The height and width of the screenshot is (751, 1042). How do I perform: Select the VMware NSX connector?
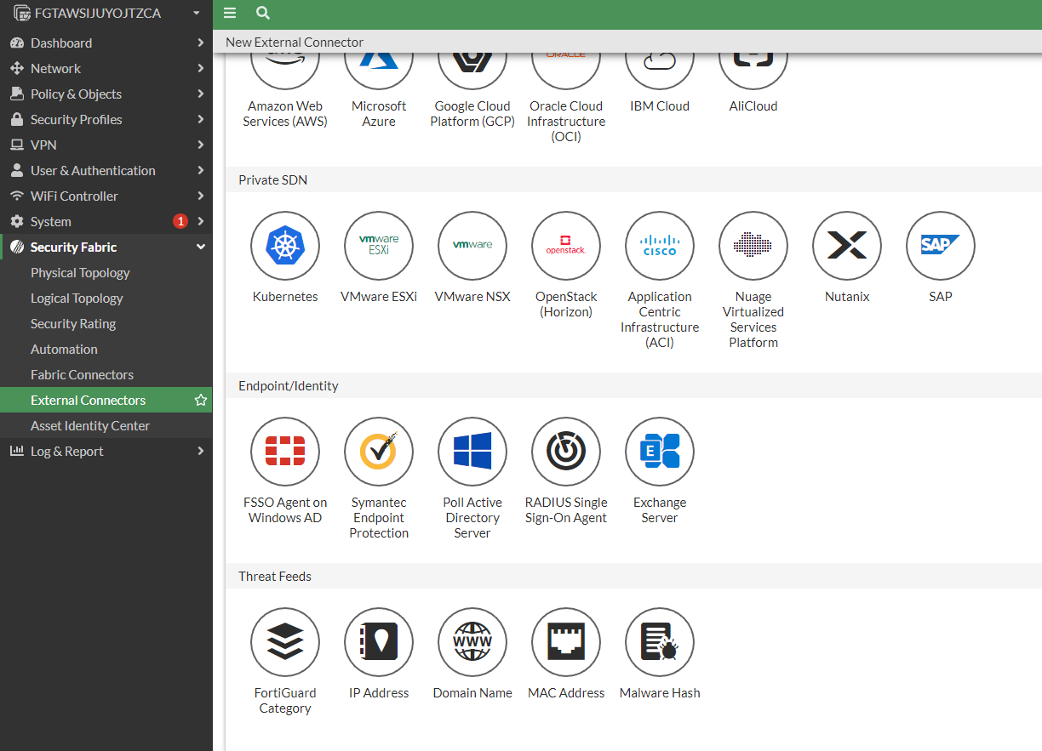click(x=472, y=246)
